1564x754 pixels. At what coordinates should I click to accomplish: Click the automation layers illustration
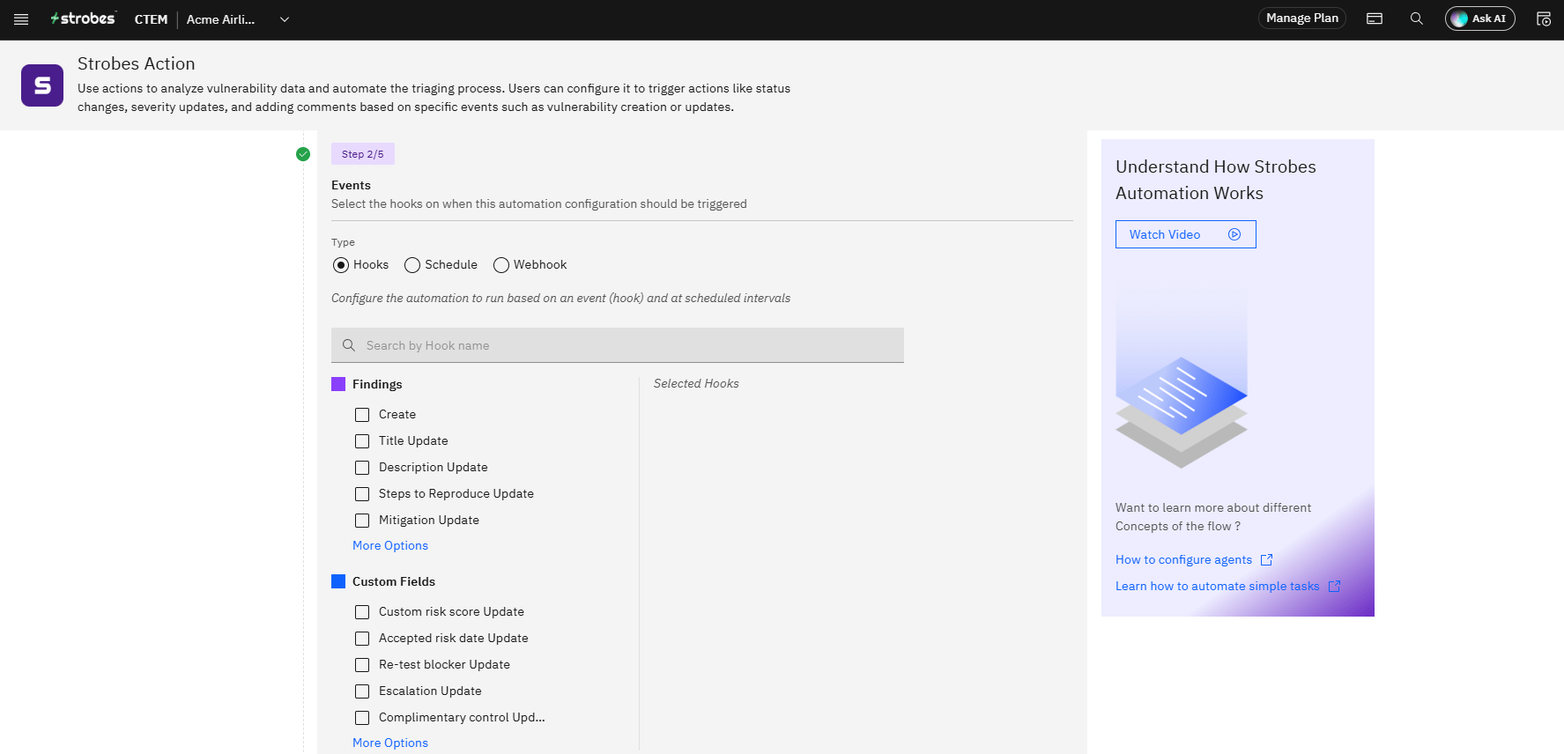(x=1182, y=379)
